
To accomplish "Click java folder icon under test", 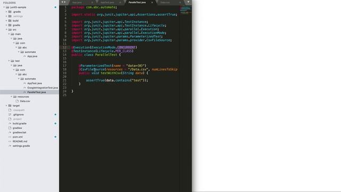I will (x=15, y=65).
